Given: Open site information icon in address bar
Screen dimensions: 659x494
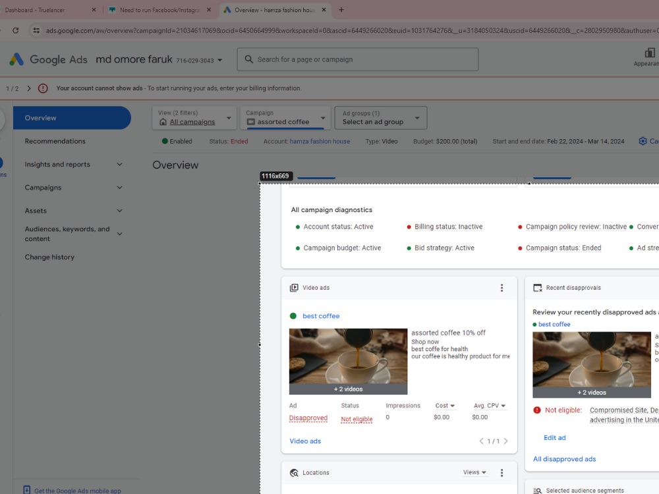Looking at the screenshot, I should (36, 30).
